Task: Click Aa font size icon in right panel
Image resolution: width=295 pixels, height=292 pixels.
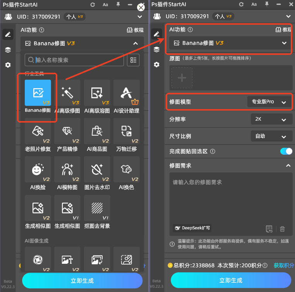Action: click(x=254, y=4)
